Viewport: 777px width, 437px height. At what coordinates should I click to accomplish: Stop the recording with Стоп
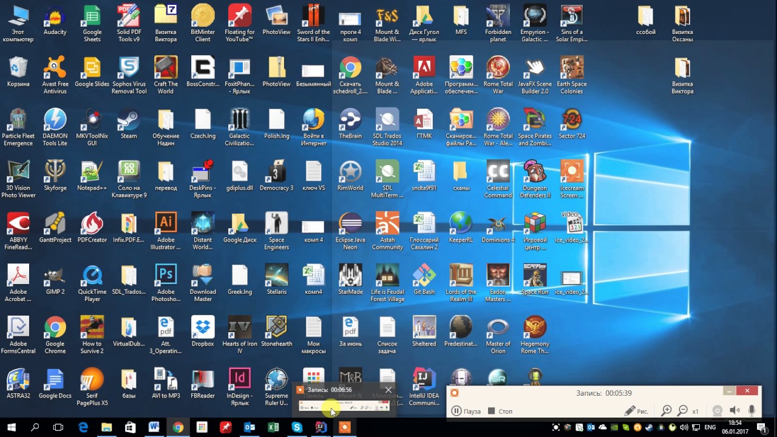[500, 411]
